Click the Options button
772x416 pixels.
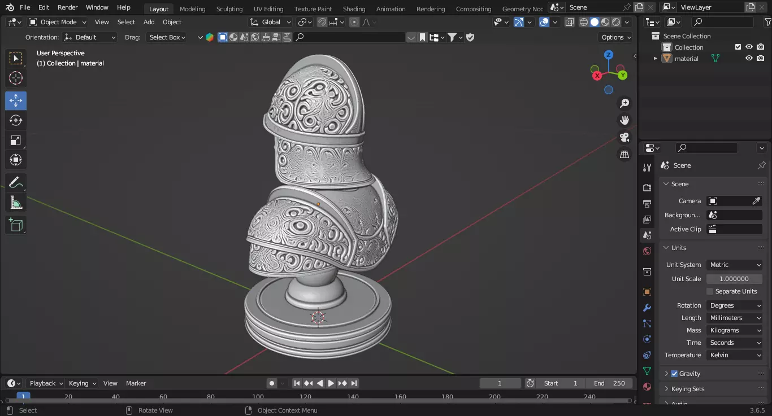click(x=615, y=37)
